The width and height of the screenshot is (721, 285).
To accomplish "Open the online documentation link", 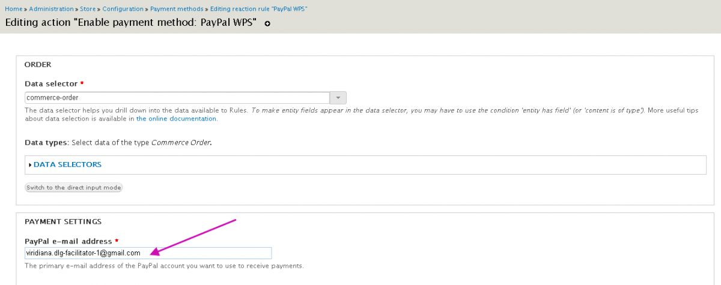I will (176, 119).
